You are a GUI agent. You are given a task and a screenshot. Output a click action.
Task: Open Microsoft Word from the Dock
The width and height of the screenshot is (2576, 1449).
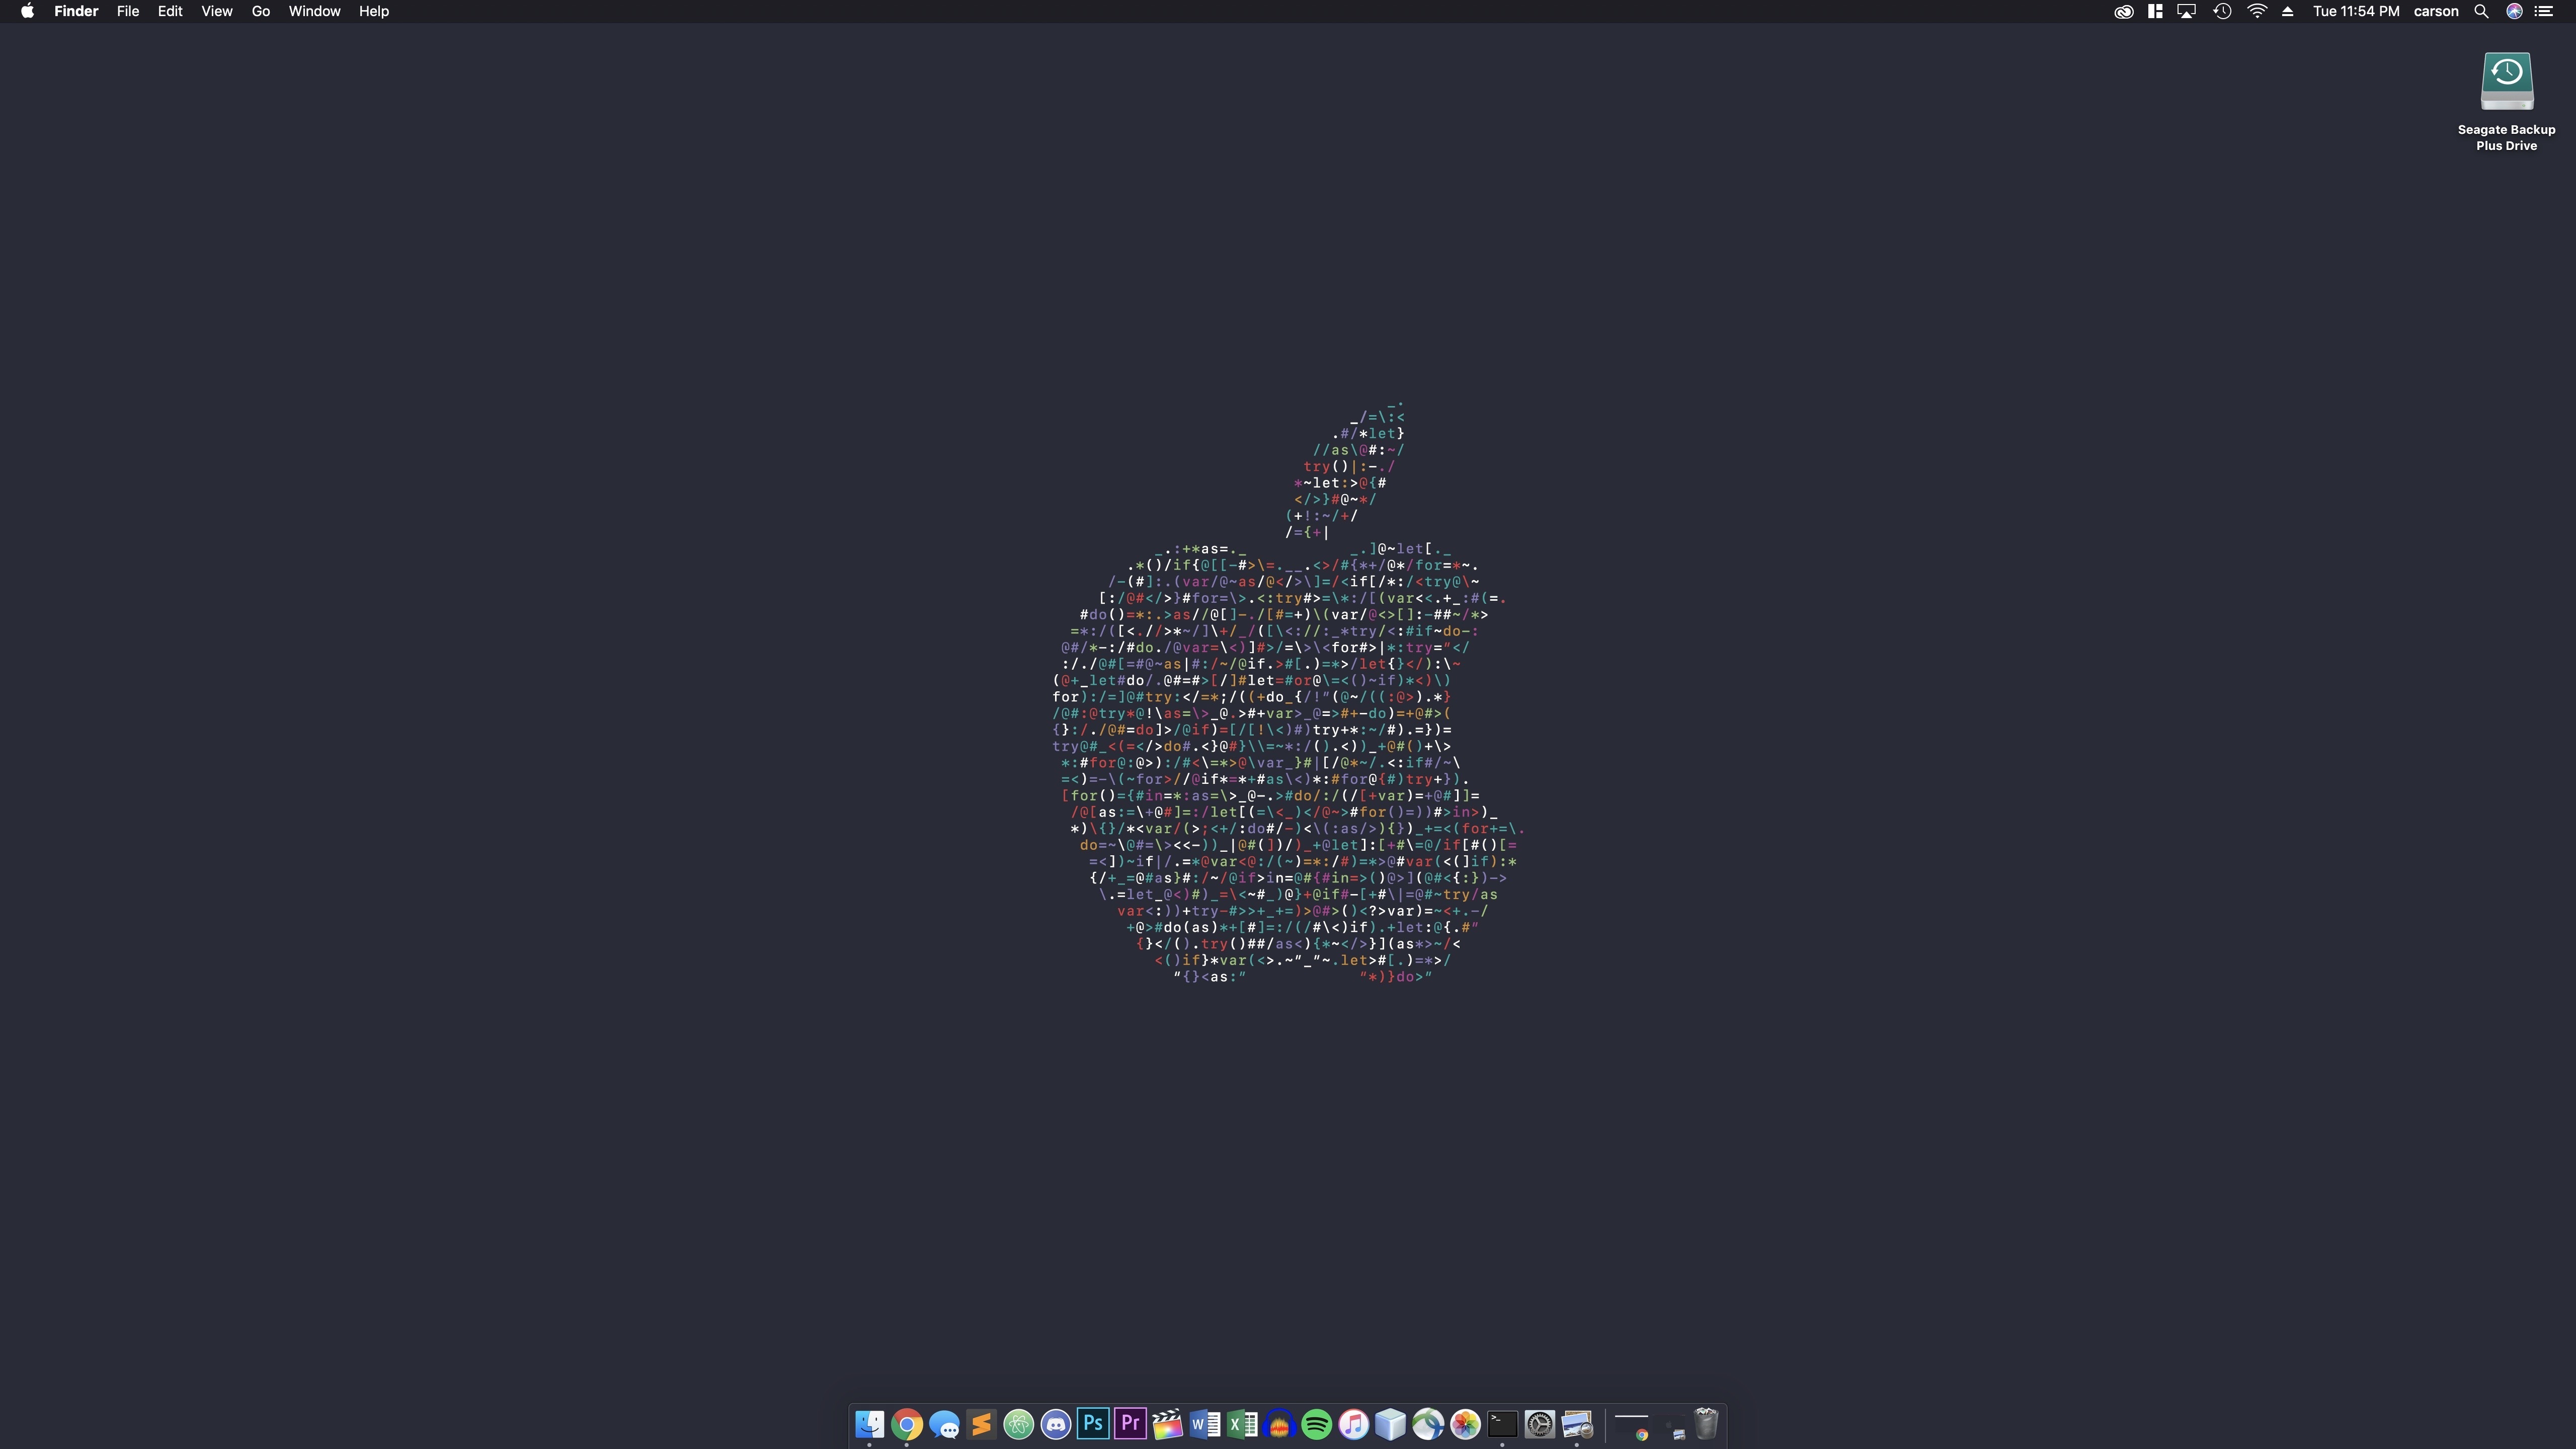point(1205,1424)
